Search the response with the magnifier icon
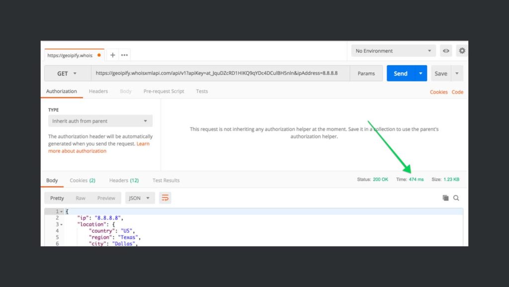The image size is (509, 287). coord(456,197)
